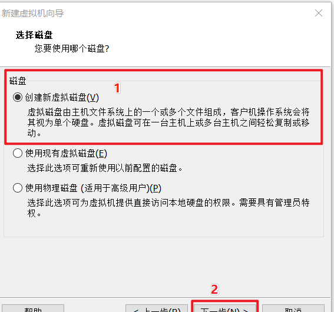
Task: Open help via the 帮助 button
Action: [33, 308]
